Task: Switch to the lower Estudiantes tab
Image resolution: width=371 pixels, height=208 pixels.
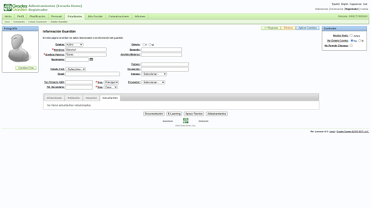Action: click(x=110, y=98)
